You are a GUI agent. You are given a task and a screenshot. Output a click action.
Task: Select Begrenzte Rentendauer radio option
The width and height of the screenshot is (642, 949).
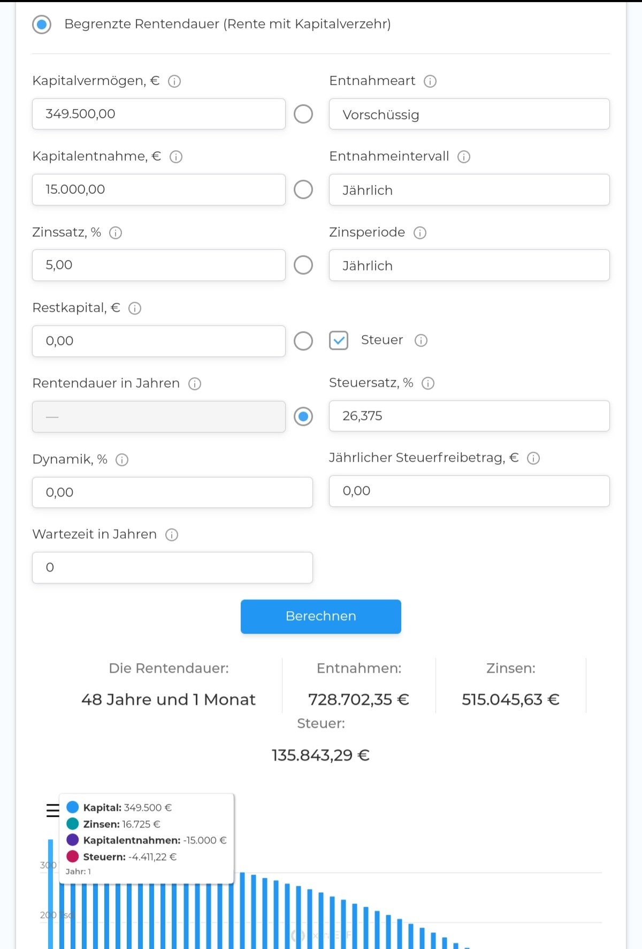42,25
